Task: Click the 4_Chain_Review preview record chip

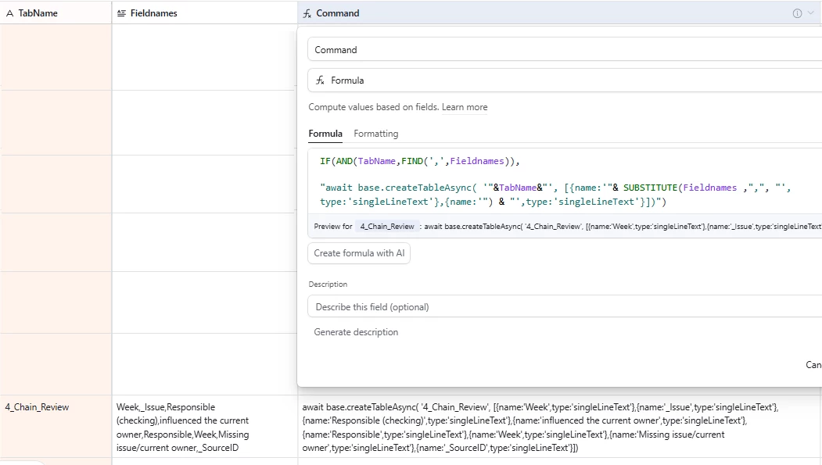Action: pyautogui.click(x=387, y=226)
